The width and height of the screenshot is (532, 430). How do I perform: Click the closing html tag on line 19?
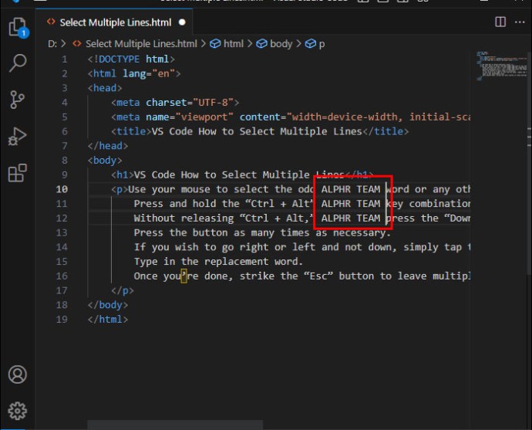coord(108,320)
